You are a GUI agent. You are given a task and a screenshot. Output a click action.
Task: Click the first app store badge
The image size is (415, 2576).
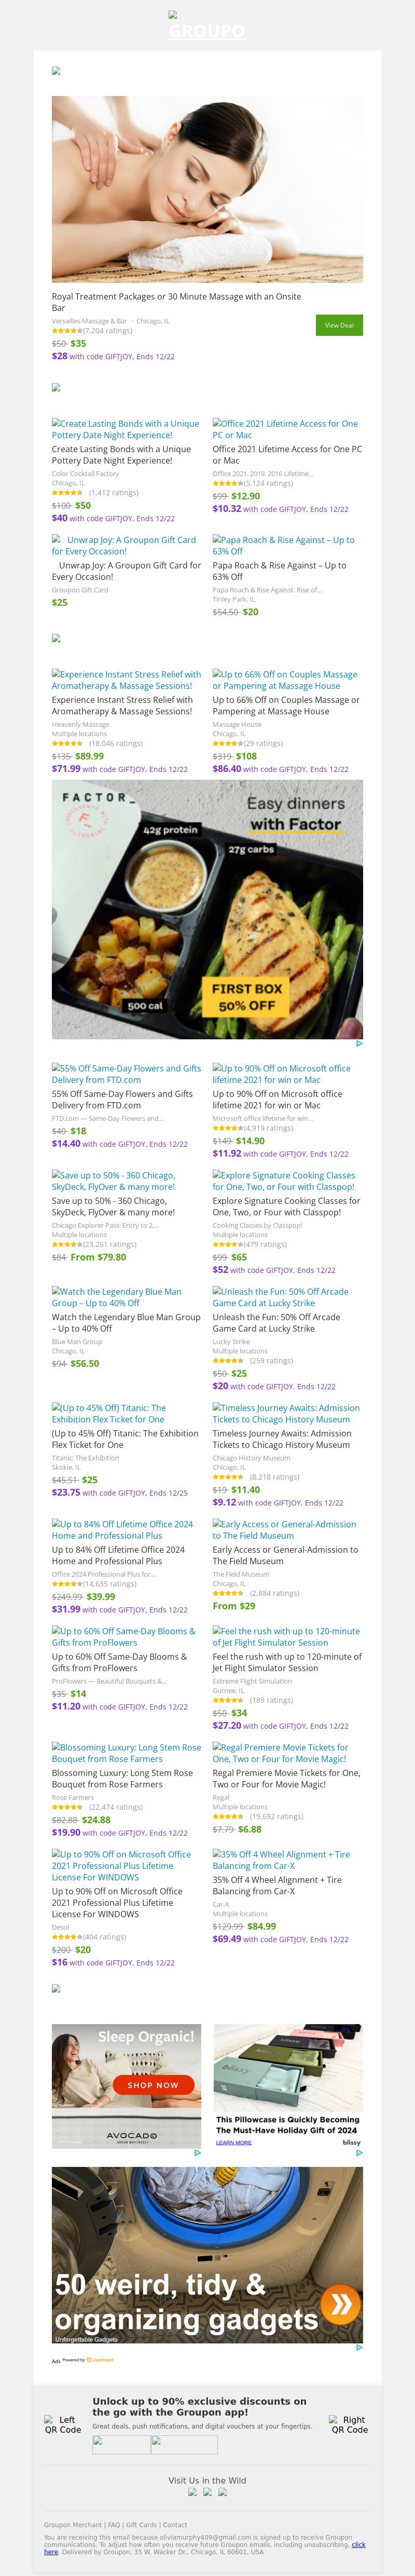121,2444
